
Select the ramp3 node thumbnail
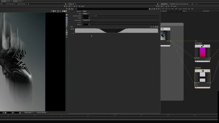[203, 77]
